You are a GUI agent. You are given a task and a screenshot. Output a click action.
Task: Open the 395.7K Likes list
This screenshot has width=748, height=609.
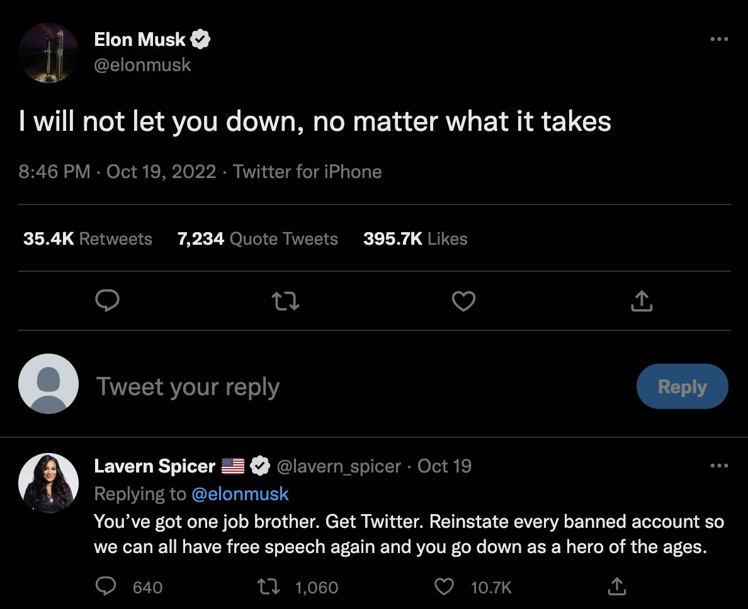[x=415, y=238]
